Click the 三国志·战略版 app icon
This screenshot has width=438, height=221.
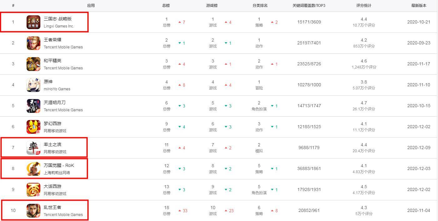click(x=33, y=22)
